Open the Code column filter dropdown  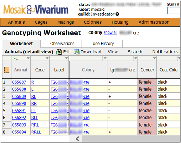click(x=47, y=58)
